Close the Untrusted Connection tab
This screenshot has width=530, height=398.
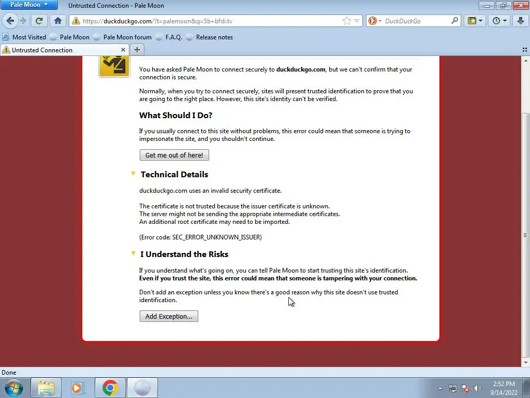(123, 50)
